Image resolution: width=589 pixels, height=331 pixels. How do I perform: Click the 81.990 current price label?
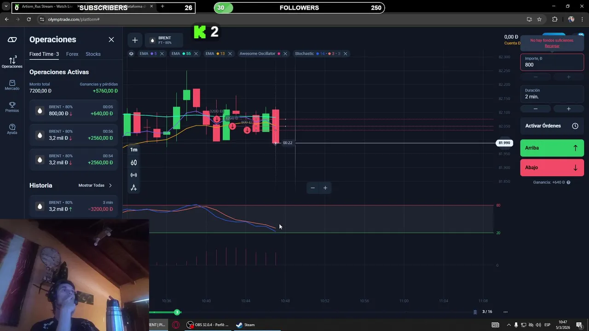point(504,143)
